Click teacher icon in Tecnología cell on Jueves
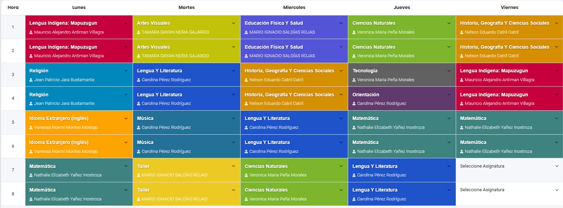This screenshot has width=563, height=208. pos(354,80)
